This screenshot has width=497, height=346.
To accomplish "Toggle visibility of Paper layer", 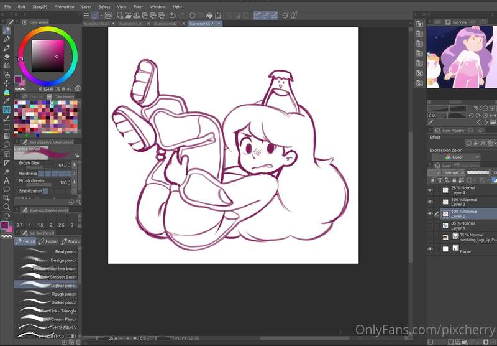I will click(430, 249).
